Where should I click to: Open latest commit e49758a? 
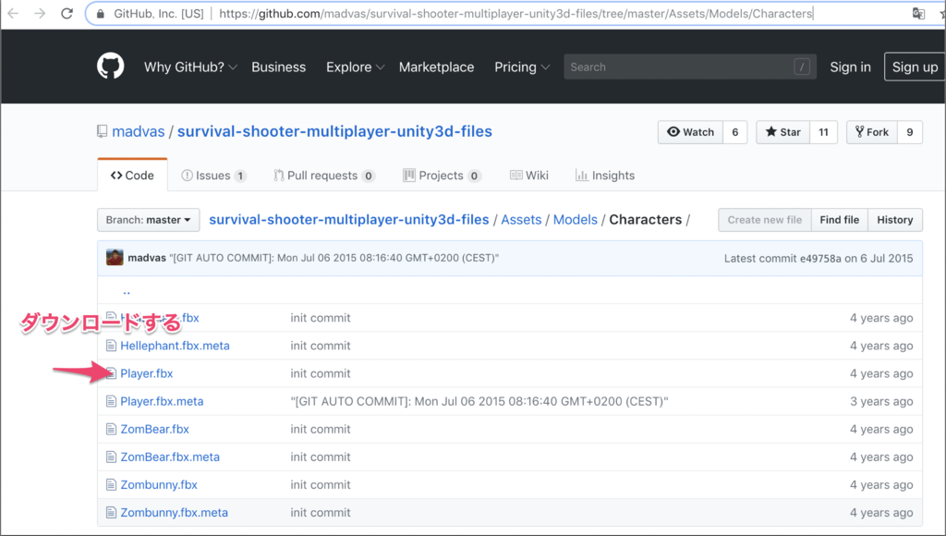click(x=820, y=259)
